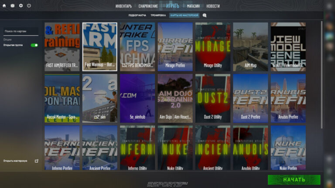Select Recoil Master – Spray map

tap(62, 98)
